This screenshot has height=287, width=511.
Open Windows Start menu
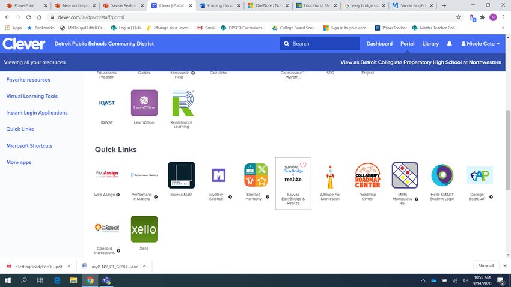point(8,280)
